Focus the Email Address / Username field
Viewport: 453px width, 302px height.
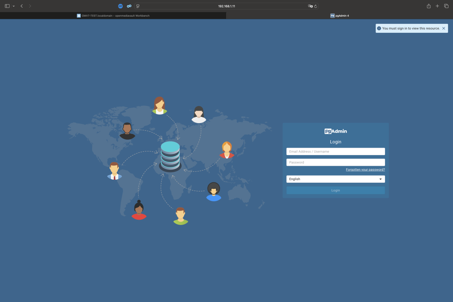pyautogui.click(x=336, y=151)
